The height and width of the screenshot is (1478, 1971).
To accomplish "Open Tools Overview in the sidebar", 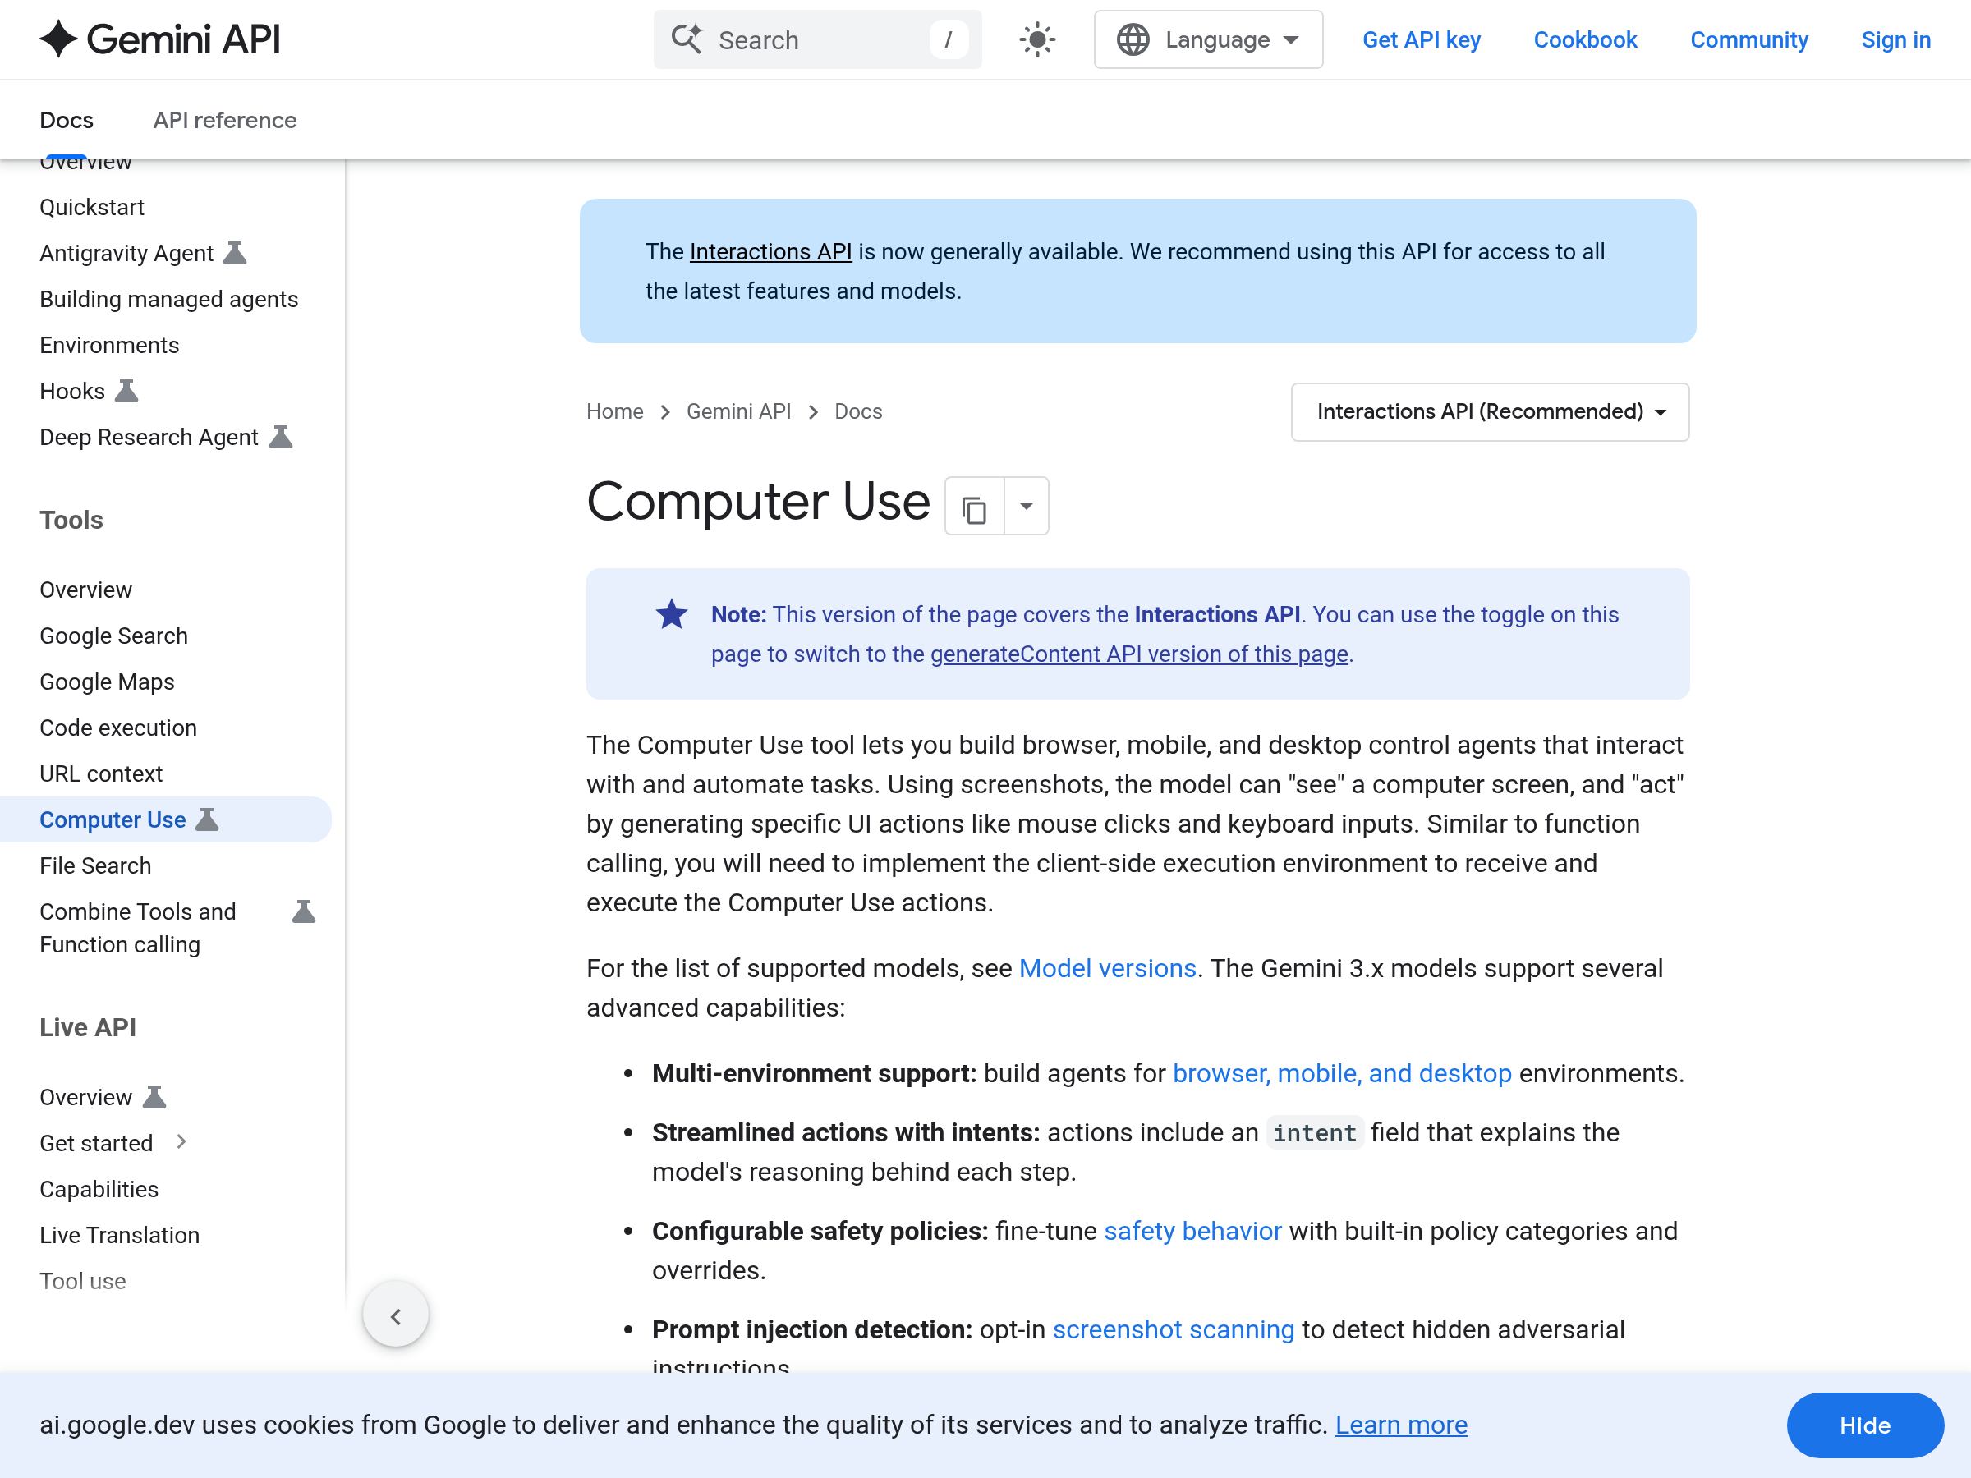I will click(85, 590).
